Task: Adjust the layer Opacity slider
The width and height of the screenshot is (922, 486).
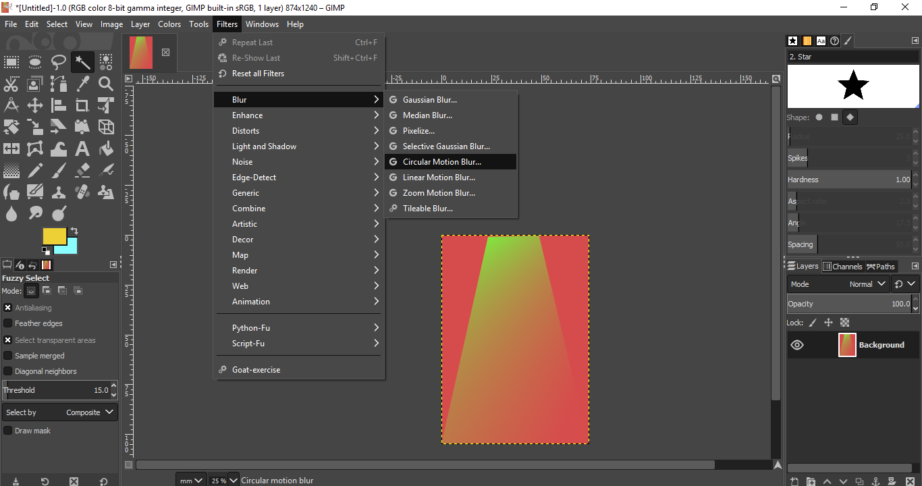Action: pyautogui.click(x=849, y=304)
